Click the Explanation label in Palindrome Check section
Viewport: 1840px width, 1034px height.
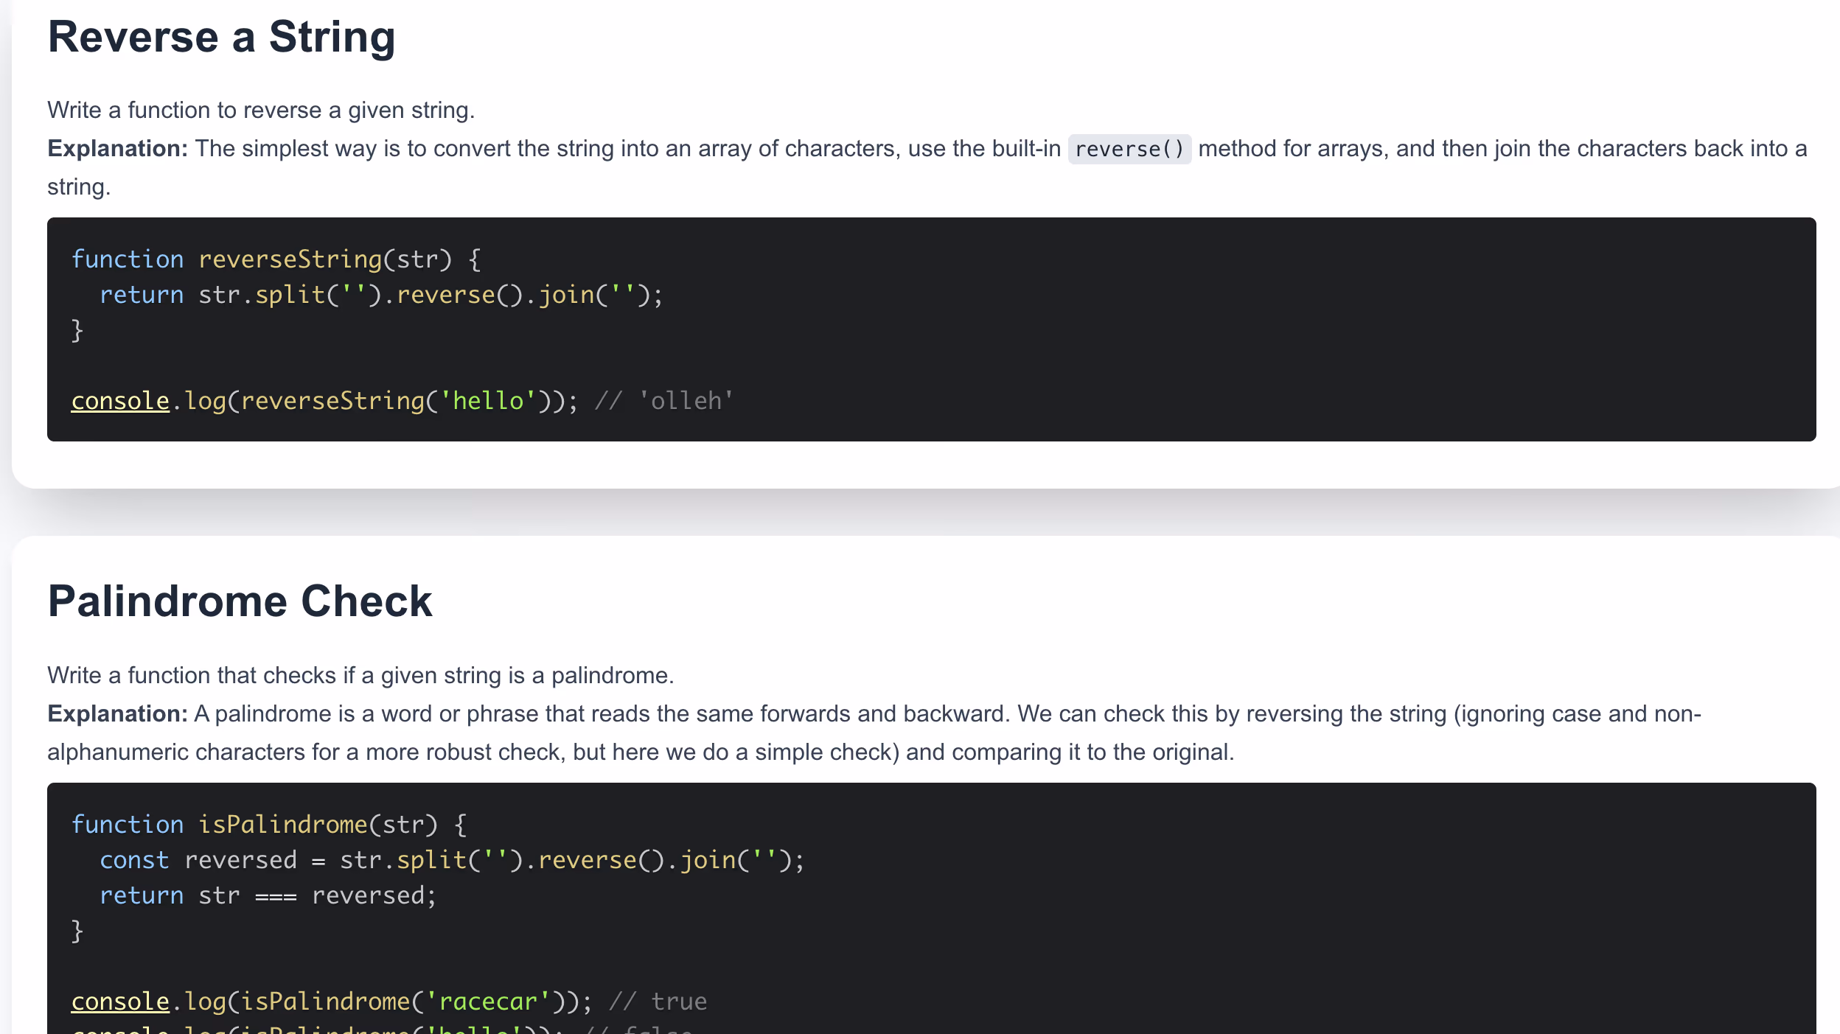pos(116,713)
